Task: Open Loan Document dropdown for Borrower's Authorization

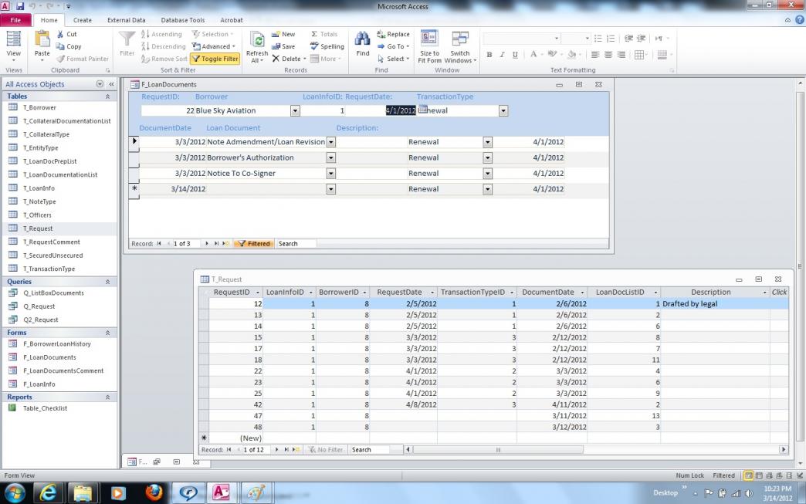Action: coord(331,157)
